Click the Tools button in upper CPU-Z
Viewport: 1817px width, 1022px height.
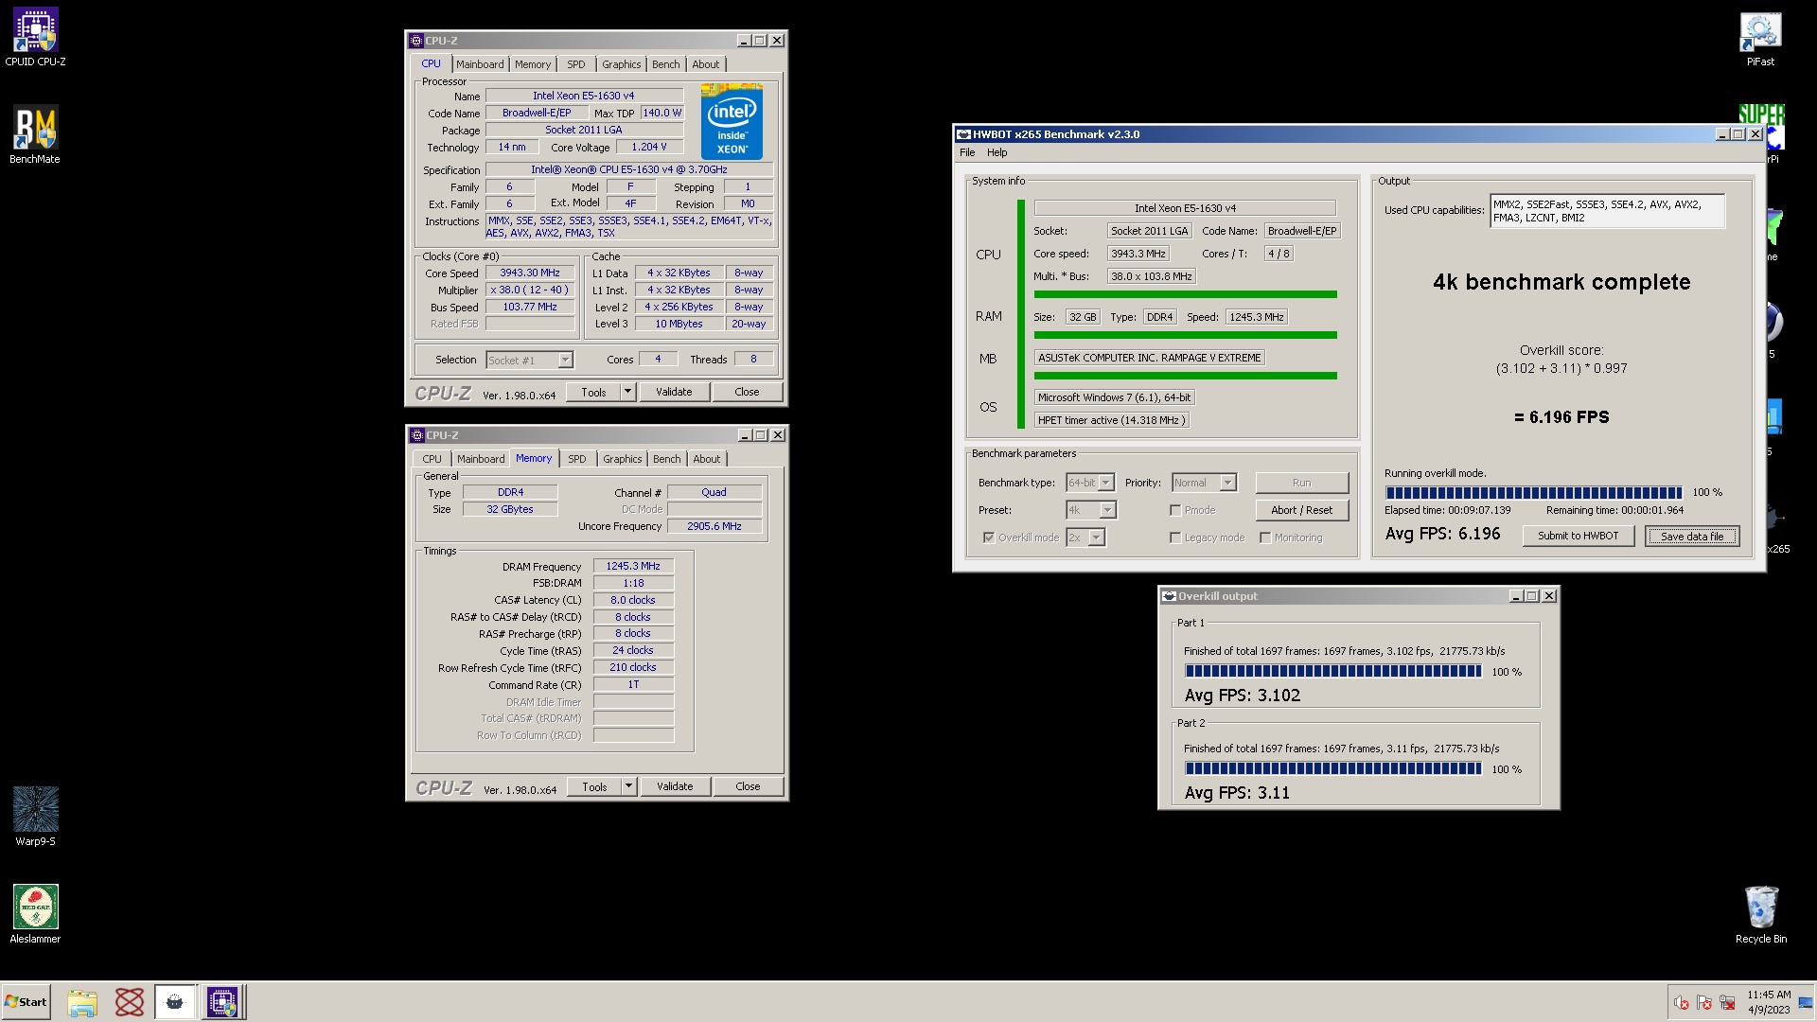click(593, 392)
